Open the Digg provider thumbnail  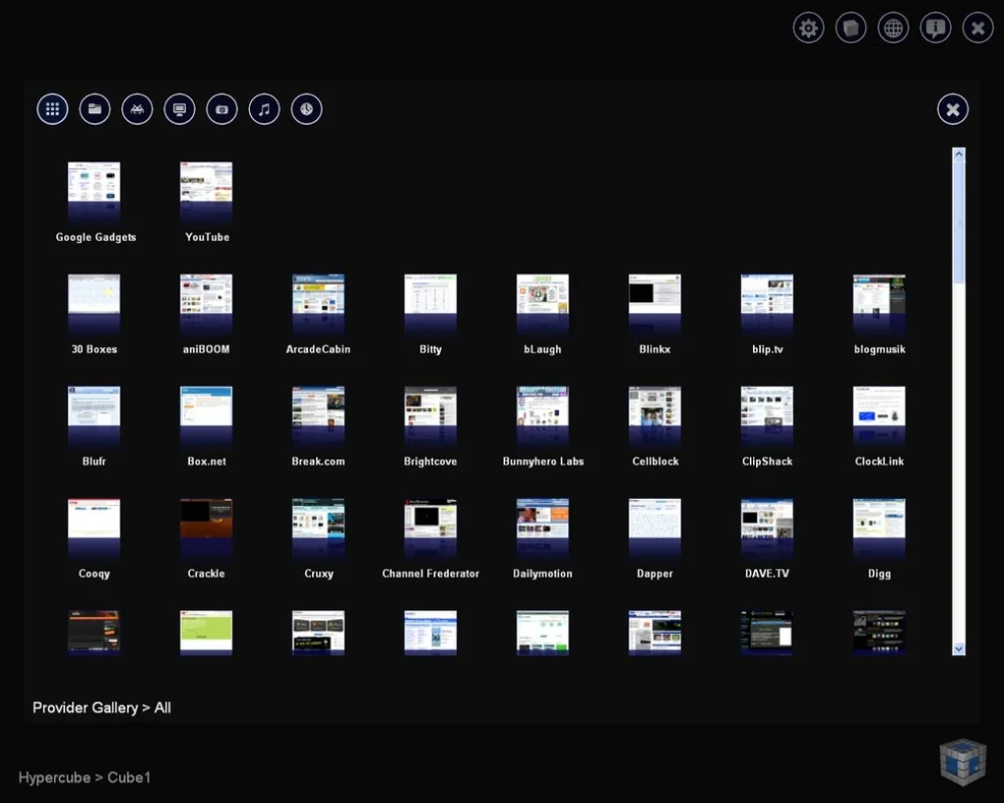click(879, 527)
